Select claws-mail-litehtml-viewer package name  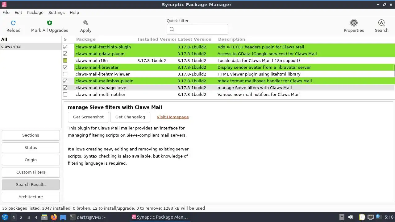coord(102,74)
